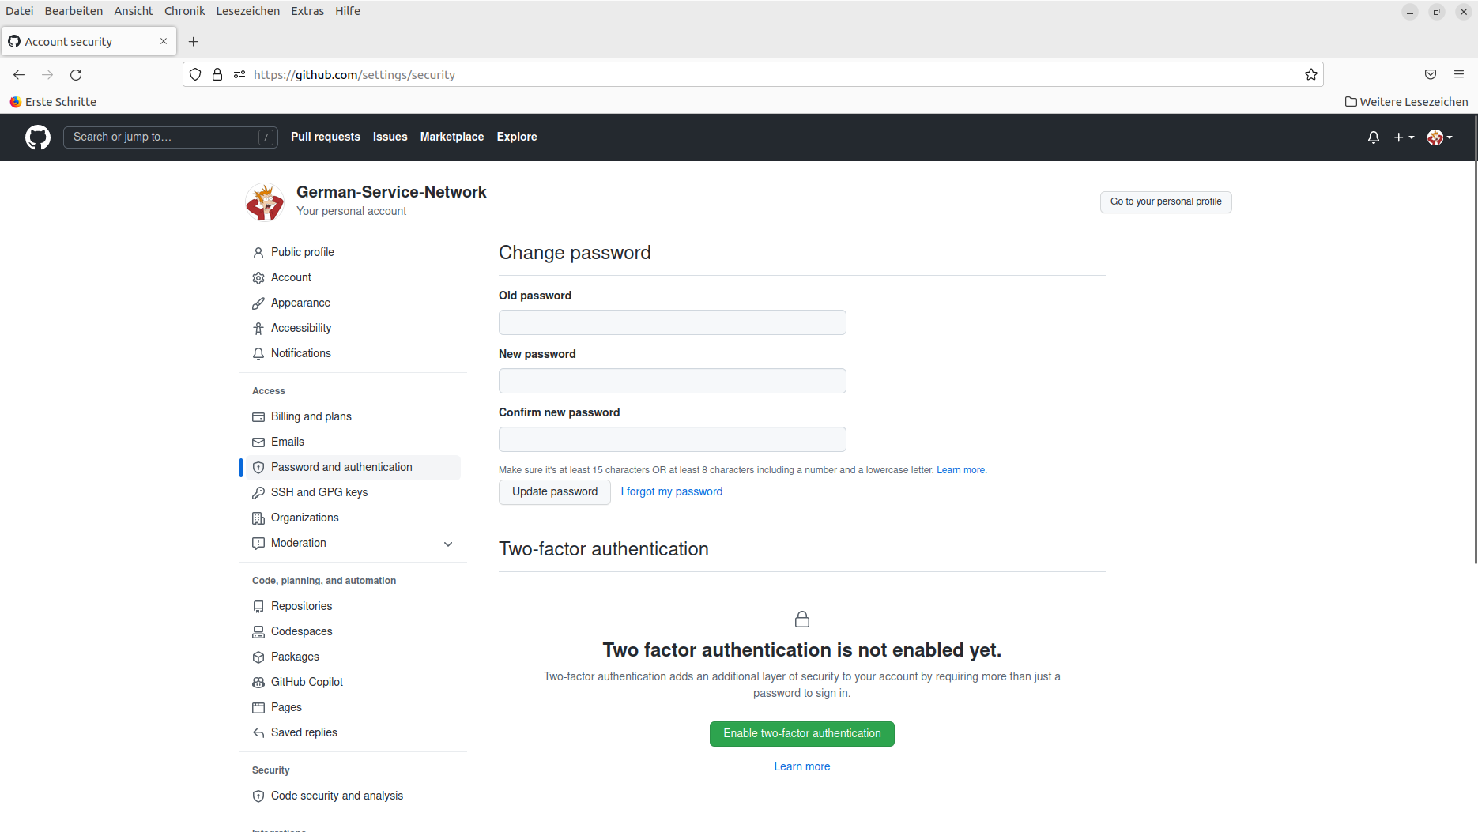Image resolution: width=1478 pixels, height=832 pixels.
Task: Open the user avatar menu
Action: [1440, 137]
